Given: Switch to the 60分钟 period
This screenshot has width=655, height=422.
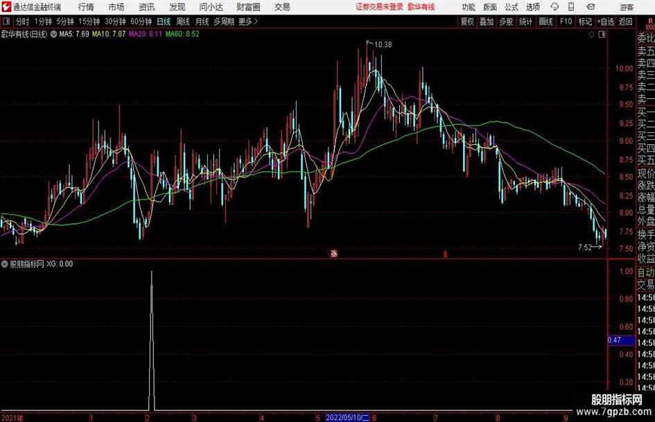Looking at the screenshot, I should click(x=141, y=21).
